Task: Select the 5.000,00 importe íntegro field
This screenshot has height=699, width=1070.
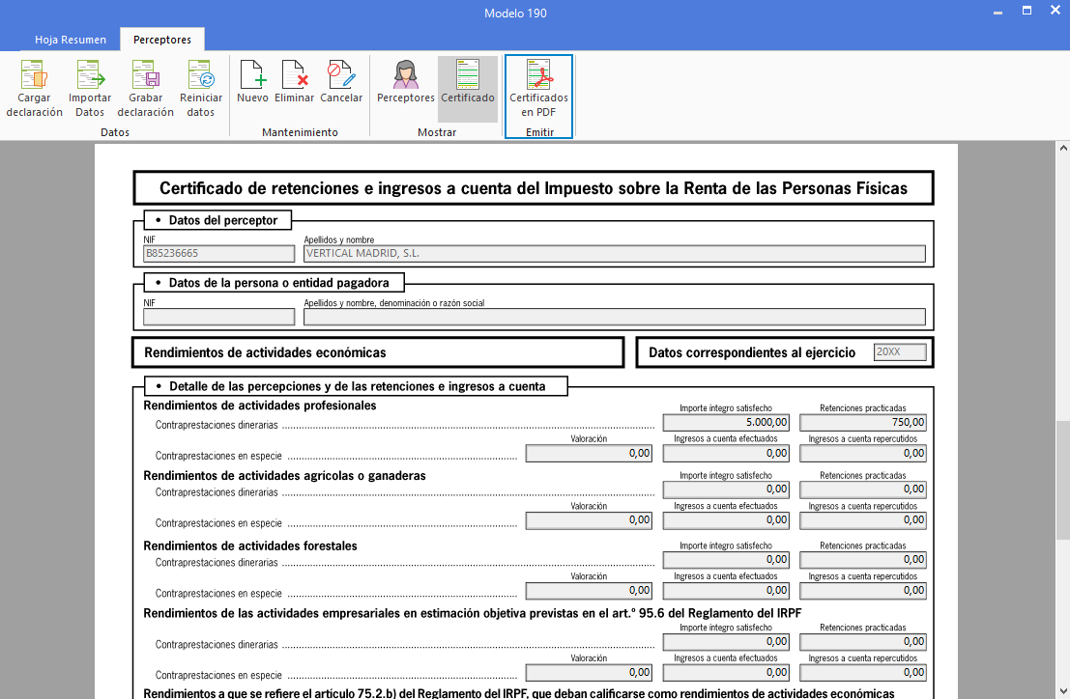Action: coord(725,422)
